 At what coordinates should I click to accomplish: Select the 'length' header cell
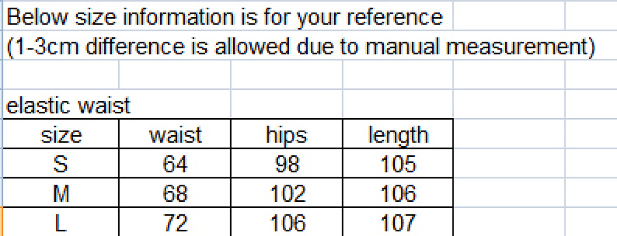398,133
